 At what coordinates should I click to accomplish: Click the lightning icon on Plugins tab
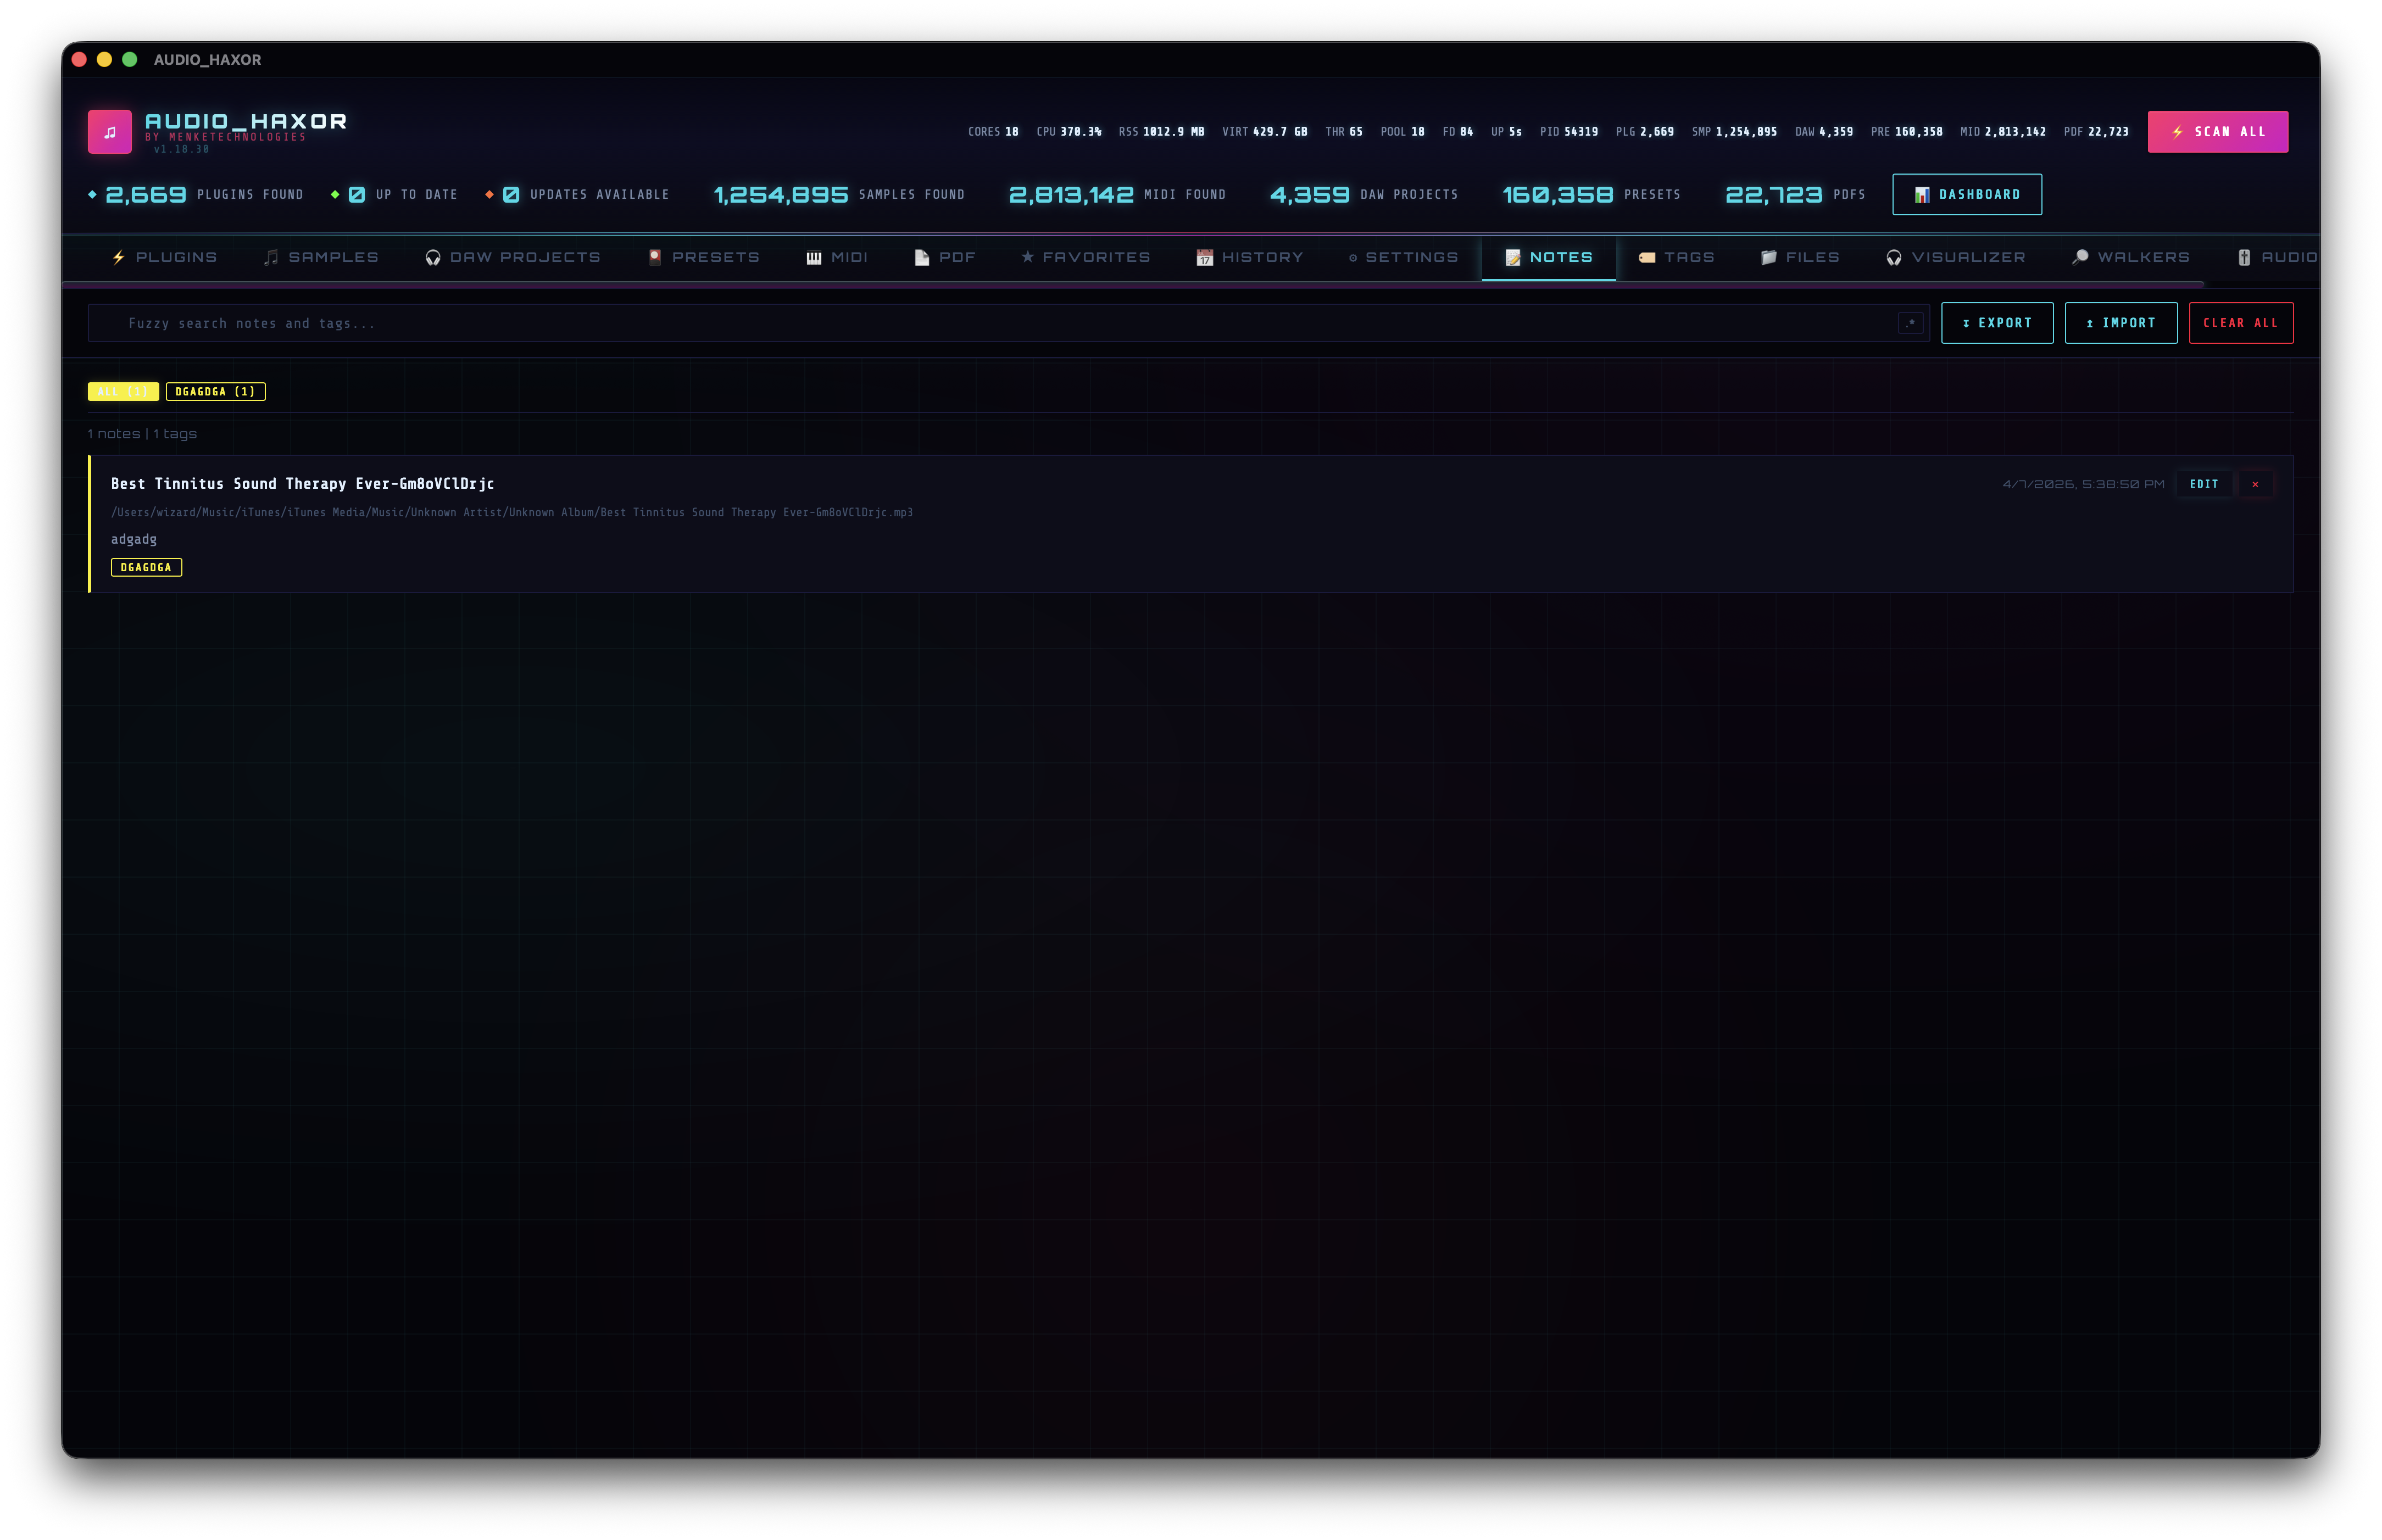(119, 257)
